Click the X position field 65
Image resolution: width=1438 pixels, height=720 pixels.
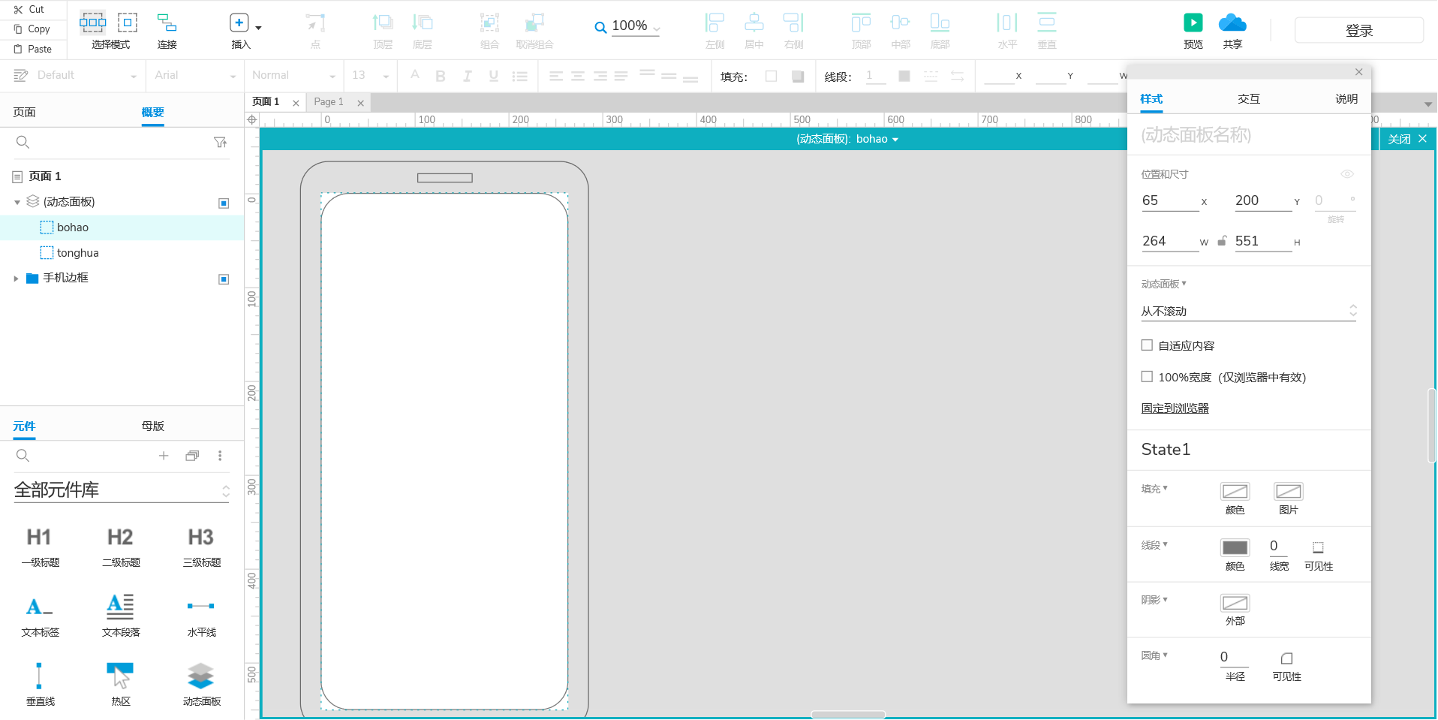tap(1170, 200)
